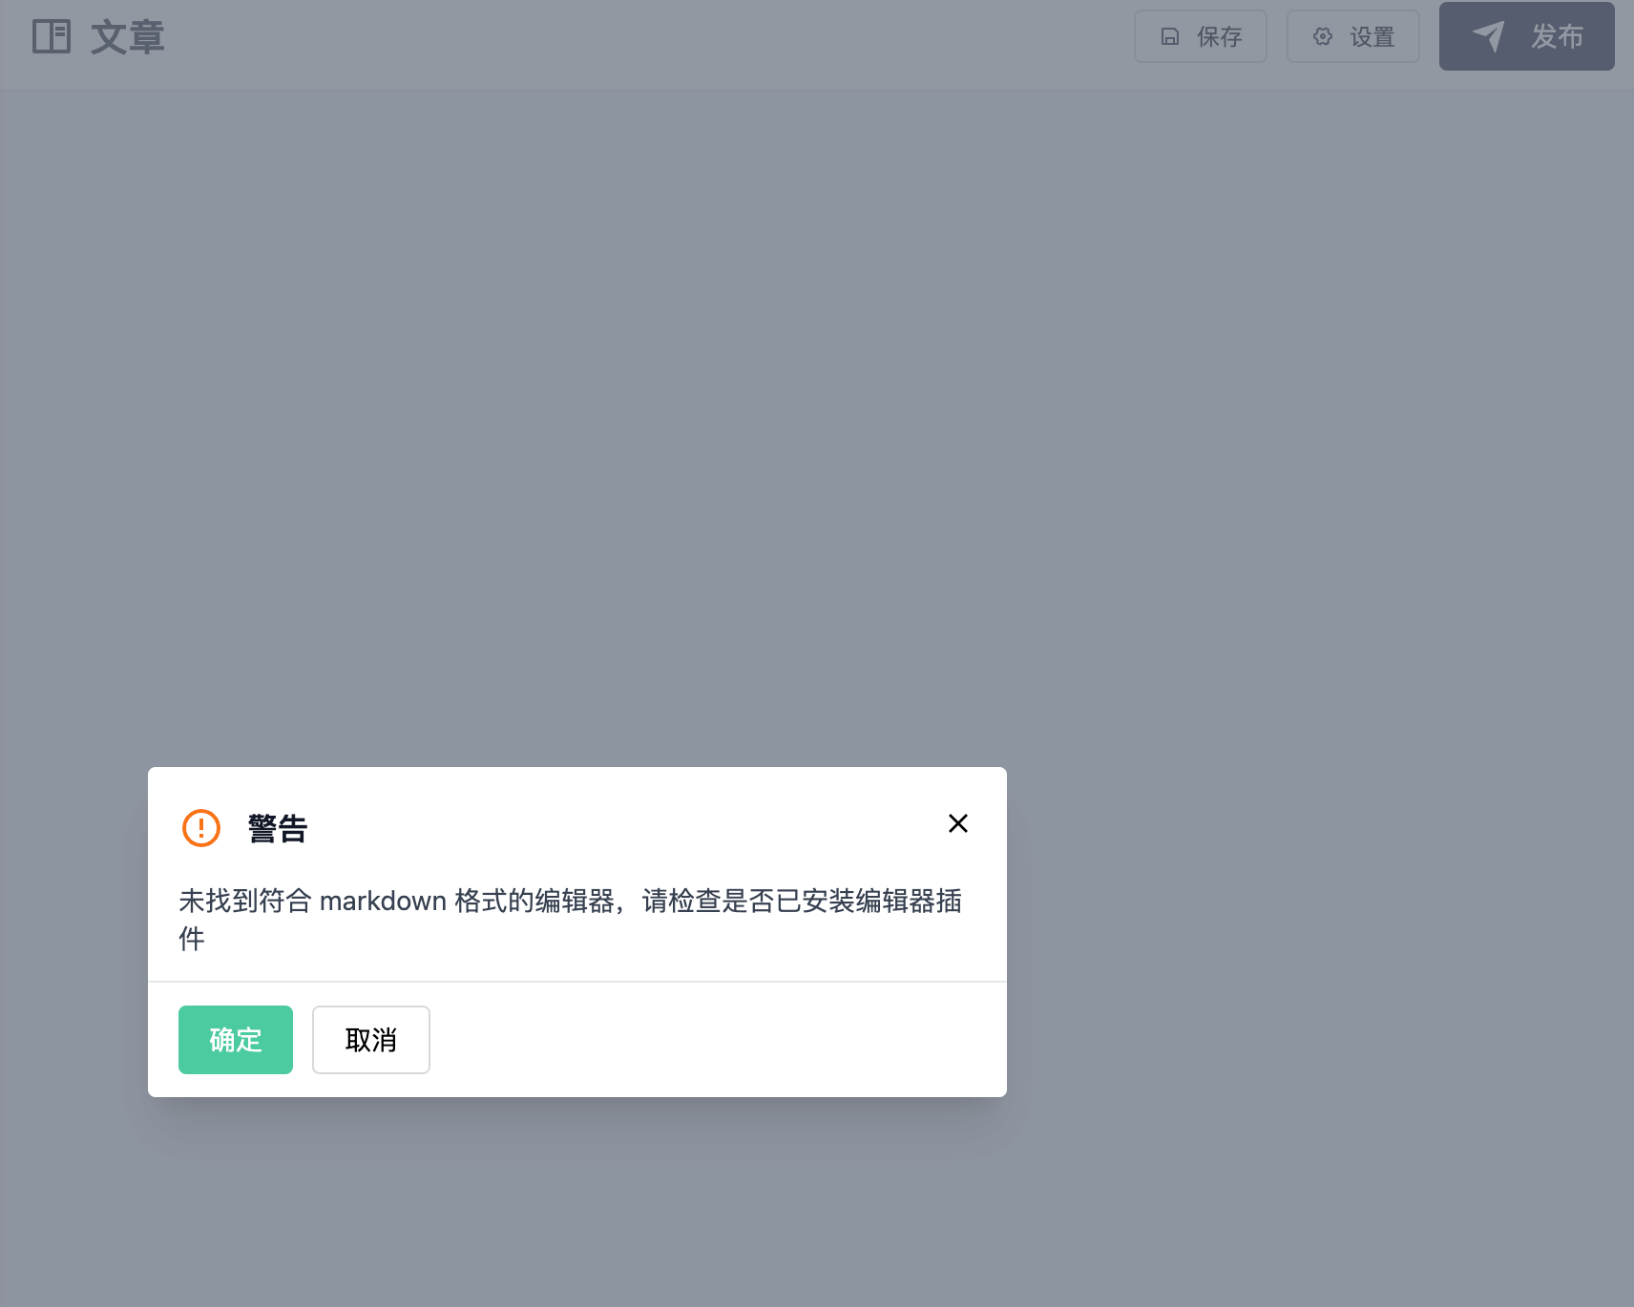Click the 确定 confirm button

coord(235,1039)
